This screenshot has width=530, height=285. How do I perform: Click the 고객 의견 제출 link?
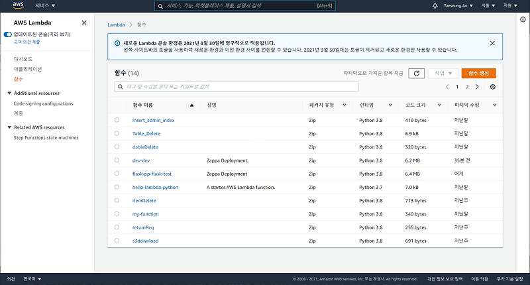pos(26,42)
